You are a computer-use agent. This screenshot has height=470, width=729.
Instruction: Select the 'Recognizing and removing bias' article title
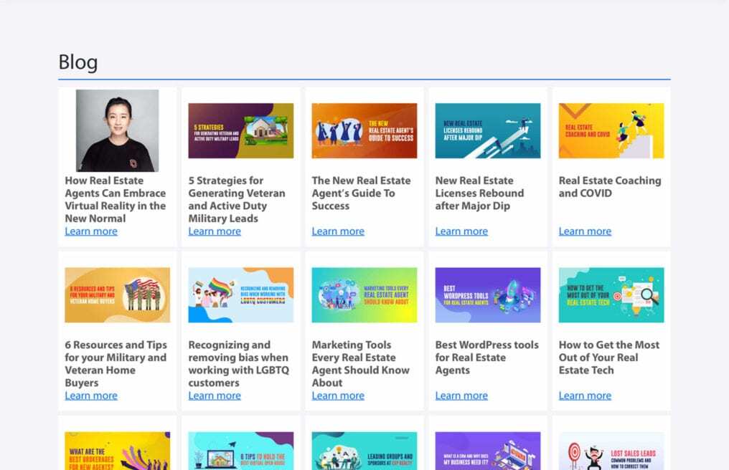pos(238,364)
